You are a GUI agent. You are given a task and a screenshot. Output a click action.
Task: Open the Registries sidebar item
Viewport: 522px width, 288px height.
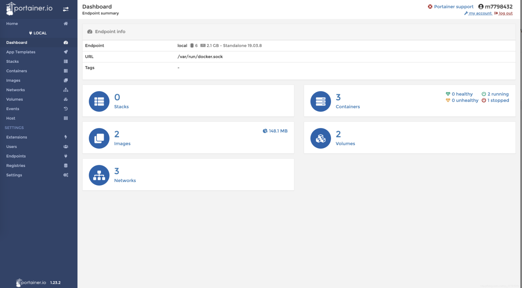coord(16,166)
